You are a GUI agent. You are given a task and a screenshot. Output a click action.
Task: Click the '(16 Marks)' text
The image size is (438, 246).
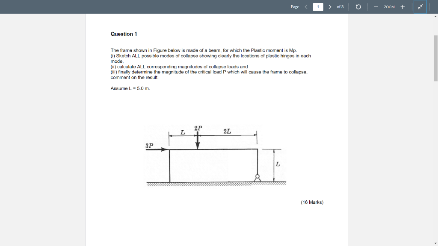click(312, 202)
